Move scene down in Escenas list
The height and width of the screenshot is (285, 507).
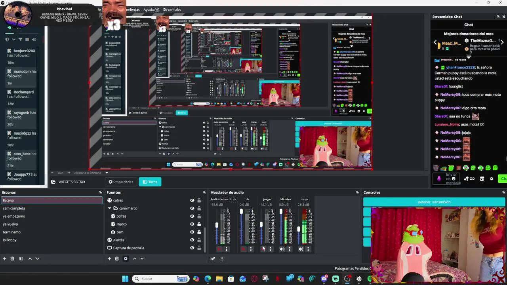(37, 258)
